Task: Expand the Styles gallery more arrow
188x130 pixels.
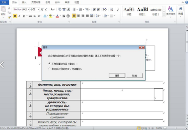Action: (x=164, y=15)
